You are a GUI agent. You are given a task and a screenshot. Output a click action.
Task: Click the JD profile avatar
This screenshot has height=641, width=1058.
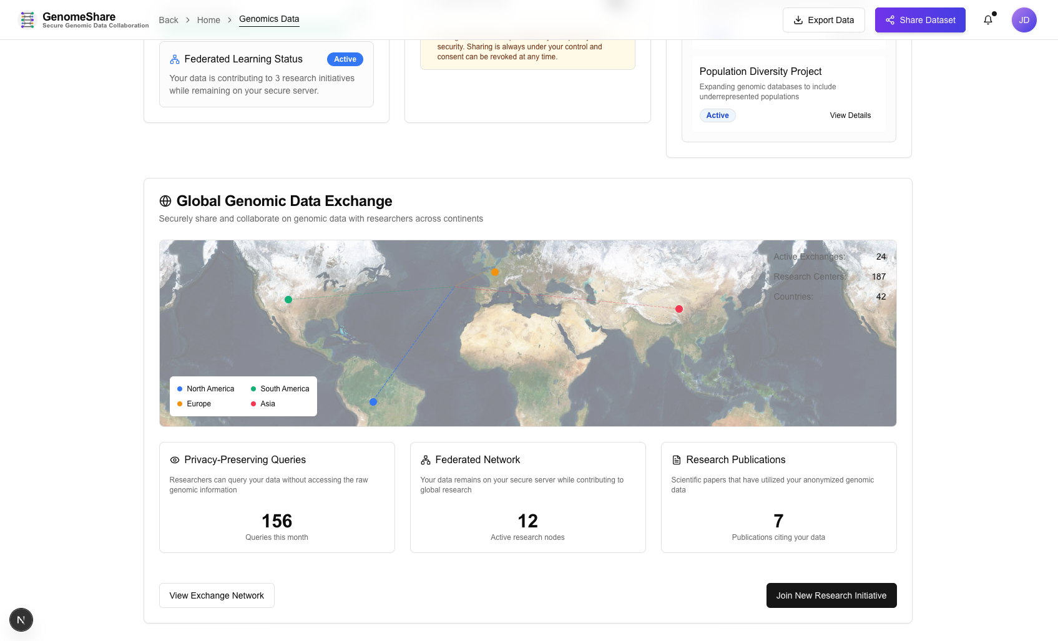tap(1024, 19)
